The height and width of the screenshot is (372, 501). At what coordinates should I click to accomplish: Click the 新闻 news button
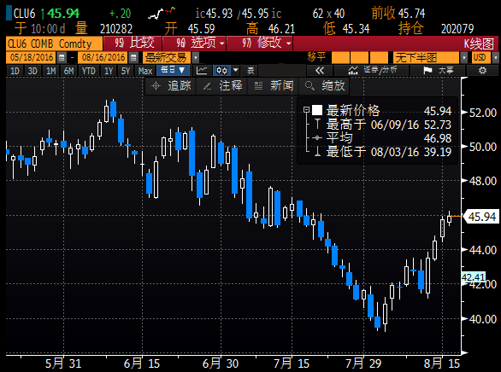[x=274, y=86]
